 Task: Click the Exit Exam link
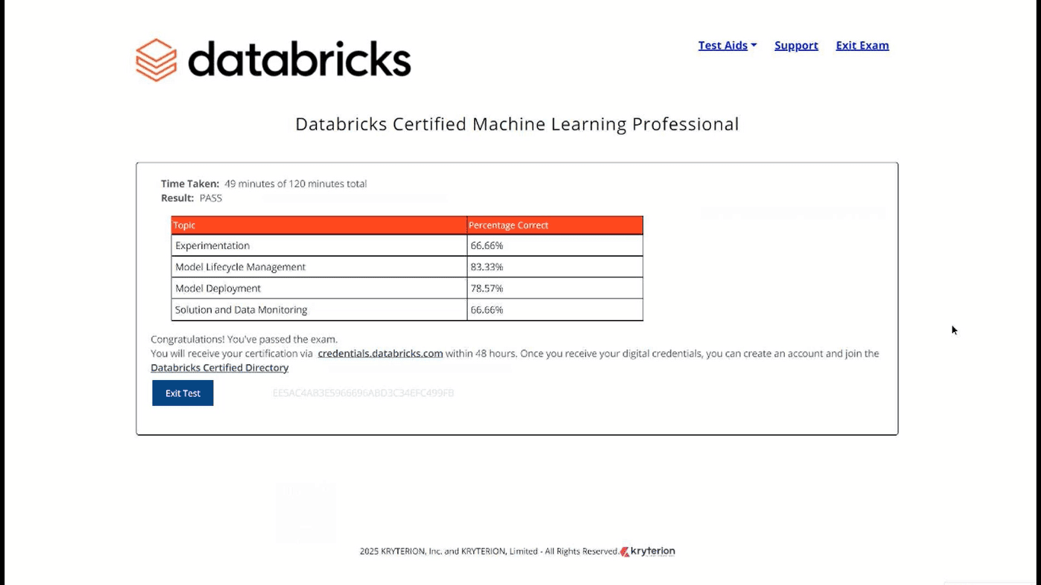[x=862, y=46]
